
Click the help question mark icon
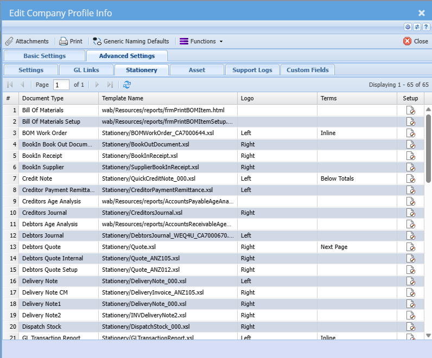pyautogui.click(x=425, y=27)
